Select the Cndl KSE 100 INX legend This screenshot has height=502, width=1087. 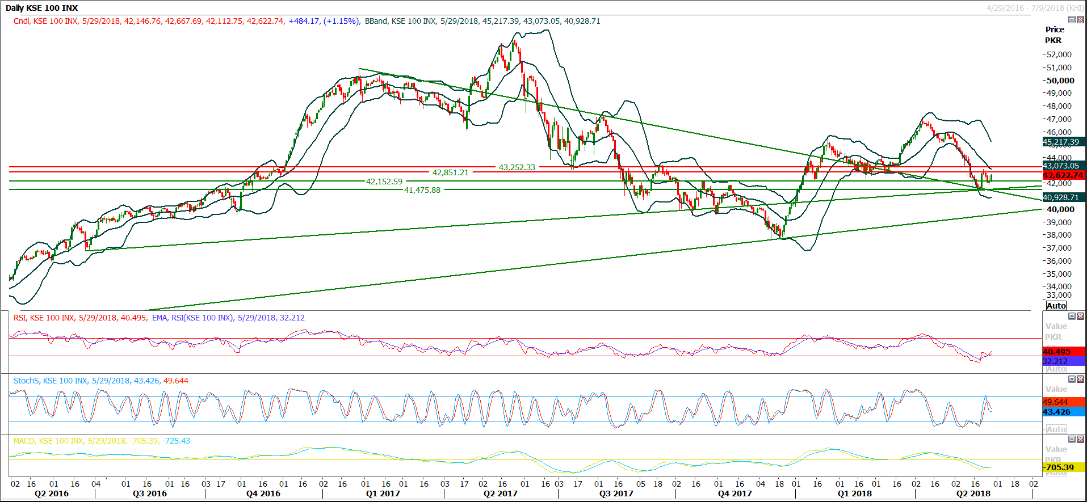(x=187, y=21)
